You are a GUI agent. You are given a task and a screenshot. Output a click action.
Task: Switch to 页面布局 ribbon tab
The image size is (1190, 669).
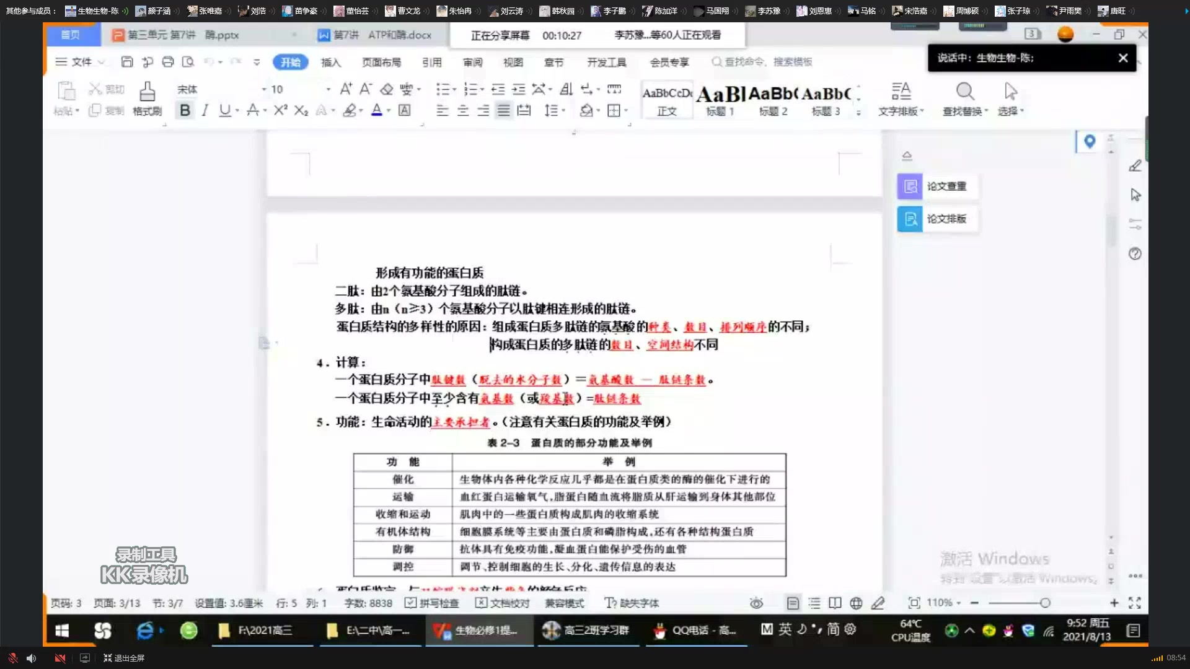pyautogui.click(x=381, y=62)
